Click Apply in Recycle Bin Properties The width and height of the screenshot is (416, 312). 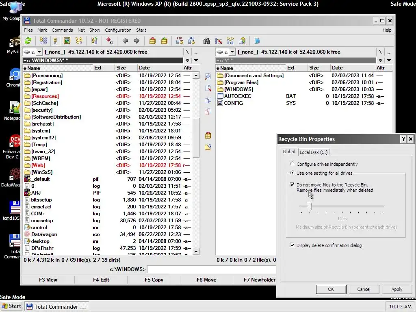[x=396, y=289]
